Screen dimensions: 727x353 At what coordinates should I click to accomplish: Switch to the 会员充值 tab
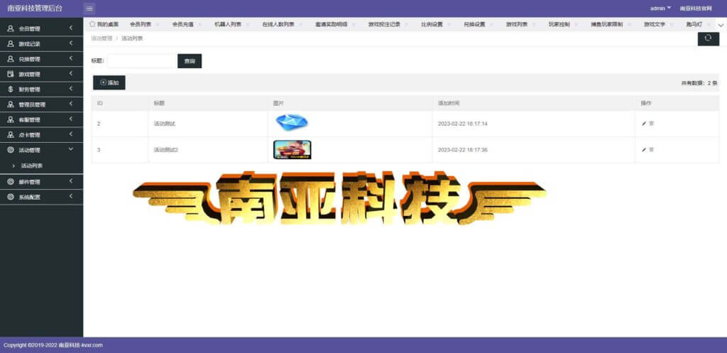(x=182, y=25)
